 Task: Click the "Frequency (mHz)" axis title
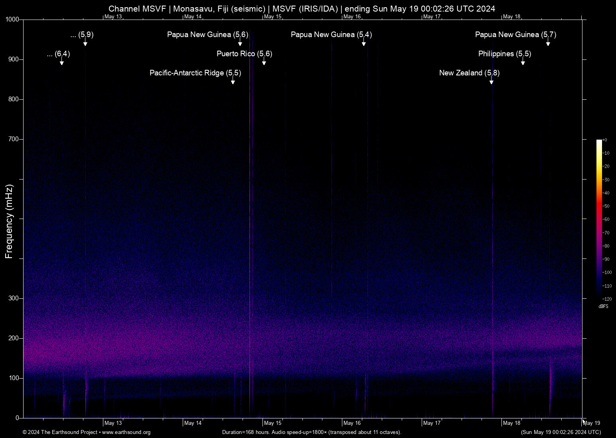point(9,221)
